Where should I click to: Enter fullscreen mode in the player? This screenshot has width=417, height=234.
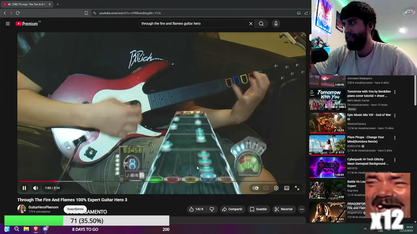tap(297, 188)
